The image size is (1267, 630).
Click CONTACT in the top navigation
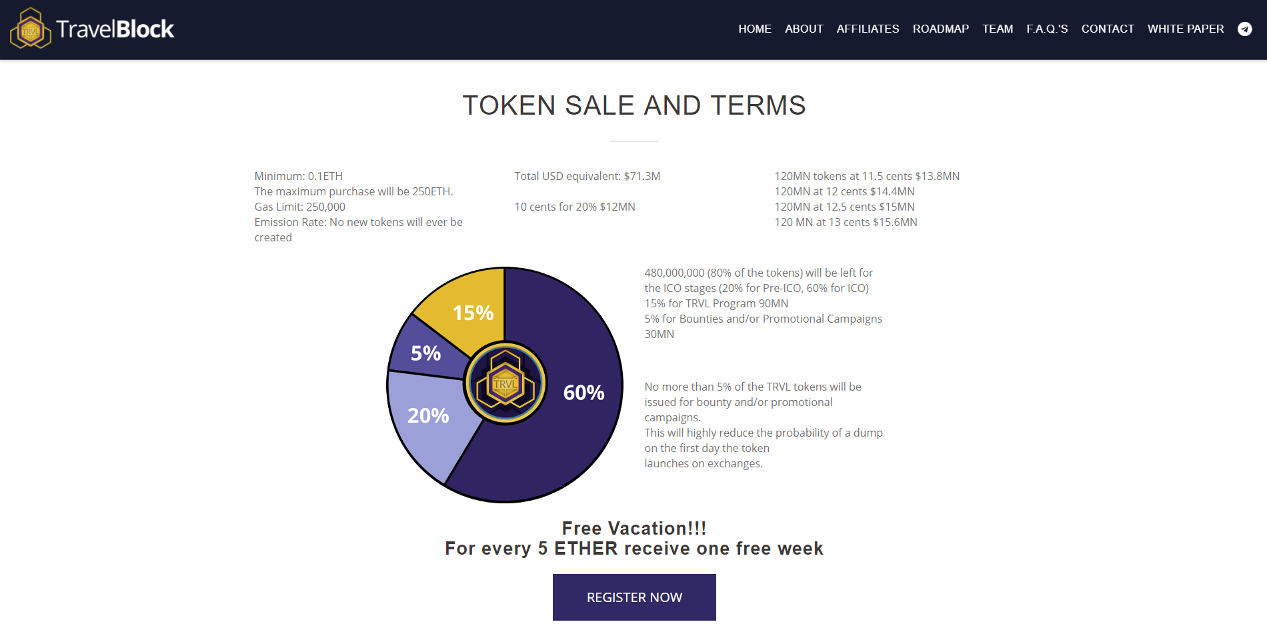pos(1107,29)
